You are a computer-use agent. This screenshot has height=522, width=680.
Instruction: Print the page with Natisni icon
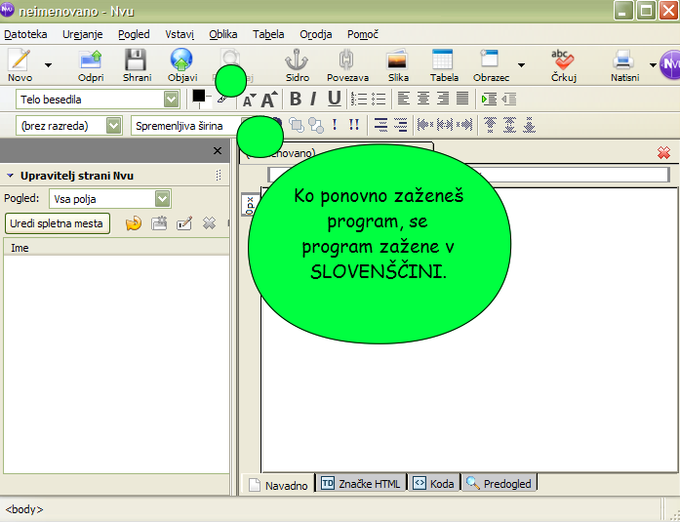tap(624, 63)
